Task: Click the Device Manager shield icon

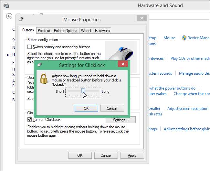Action: [x=184, y=38]
